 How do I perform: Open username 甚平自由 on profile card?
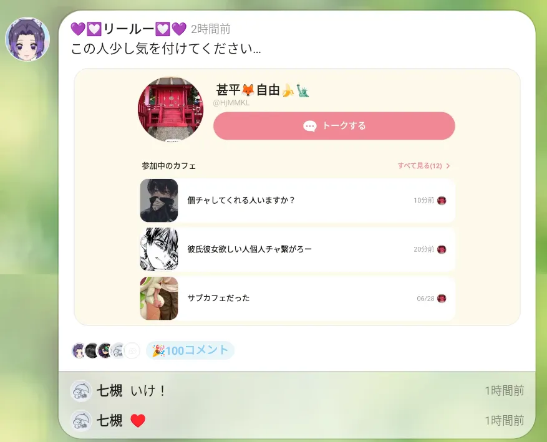tap(263, 90)
